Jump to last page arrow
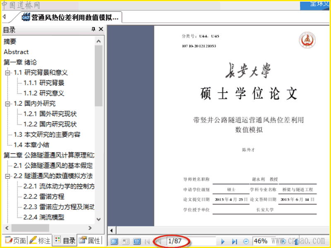Image resolution: width=331 pixels, height=248 pixels. (x=234, y=241)
